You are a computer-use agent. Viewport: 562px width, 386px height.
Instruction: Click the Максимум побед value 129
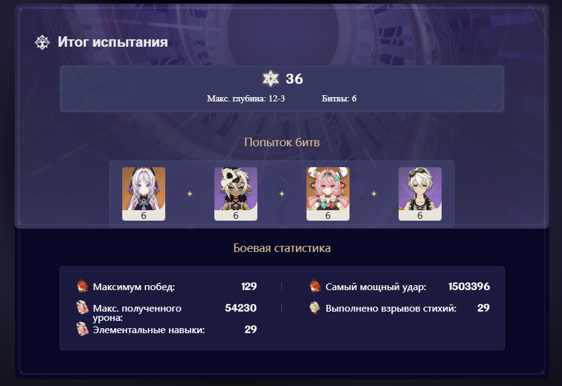click(x=249, y=286)
